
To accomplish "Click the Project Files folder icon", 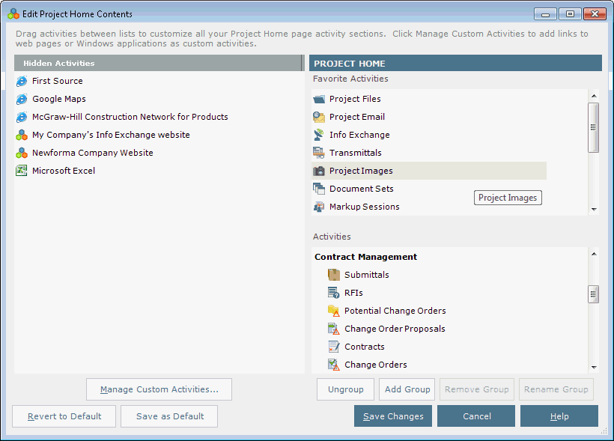I will click(x=319, y=99).
